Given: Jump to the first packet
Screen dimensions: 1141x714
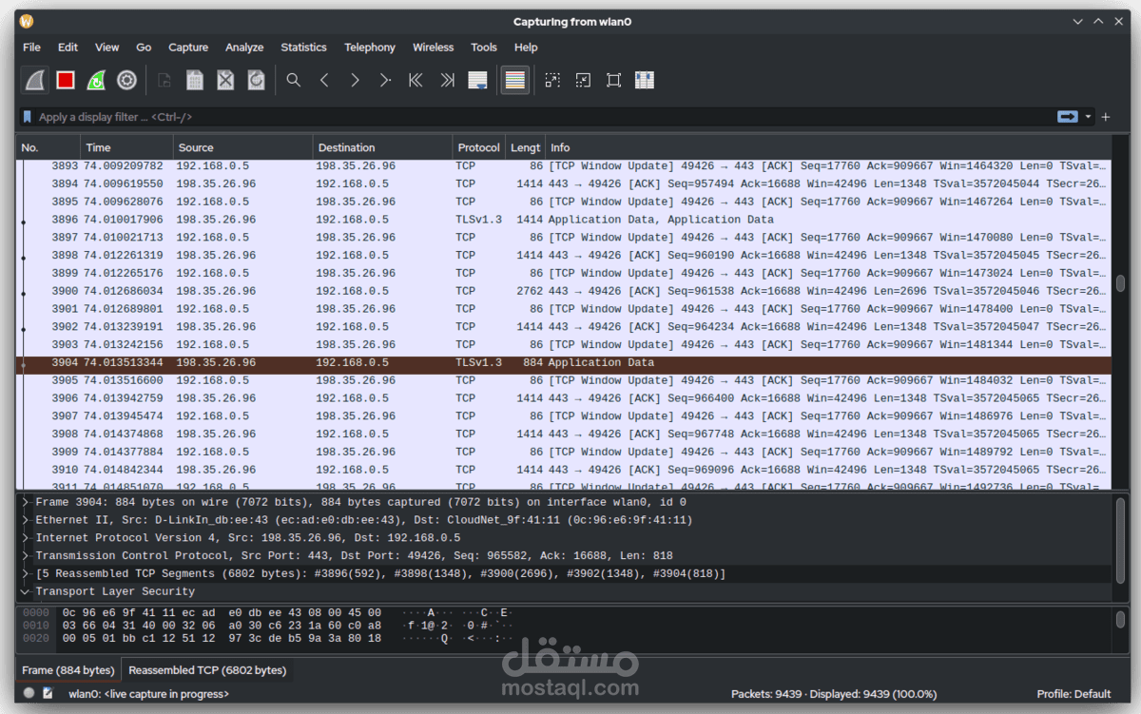Looking at the screenshot, I should 416,81.
